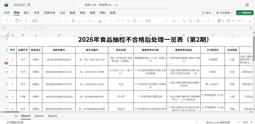The height and width of the screenshot is (124, 255).
Task: Switch to the Sheet2 tab
Action: tap(39, 116)
